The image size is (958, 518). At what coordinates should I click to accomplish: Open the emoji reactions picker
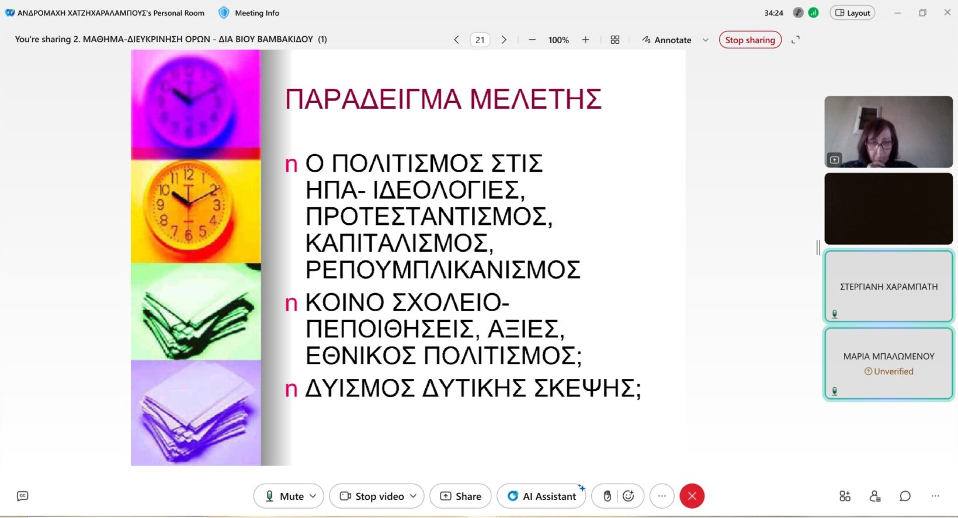click(629, 496)
